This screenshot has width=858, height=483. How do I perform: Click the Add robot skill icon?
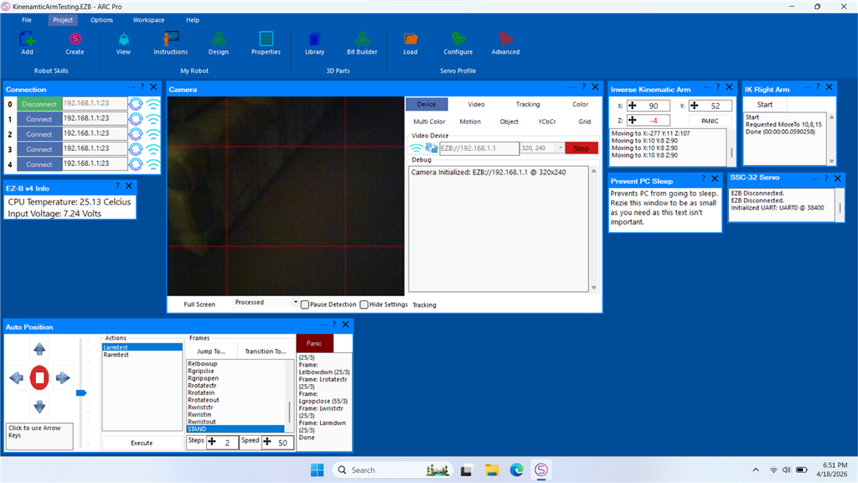click(27, 39)
